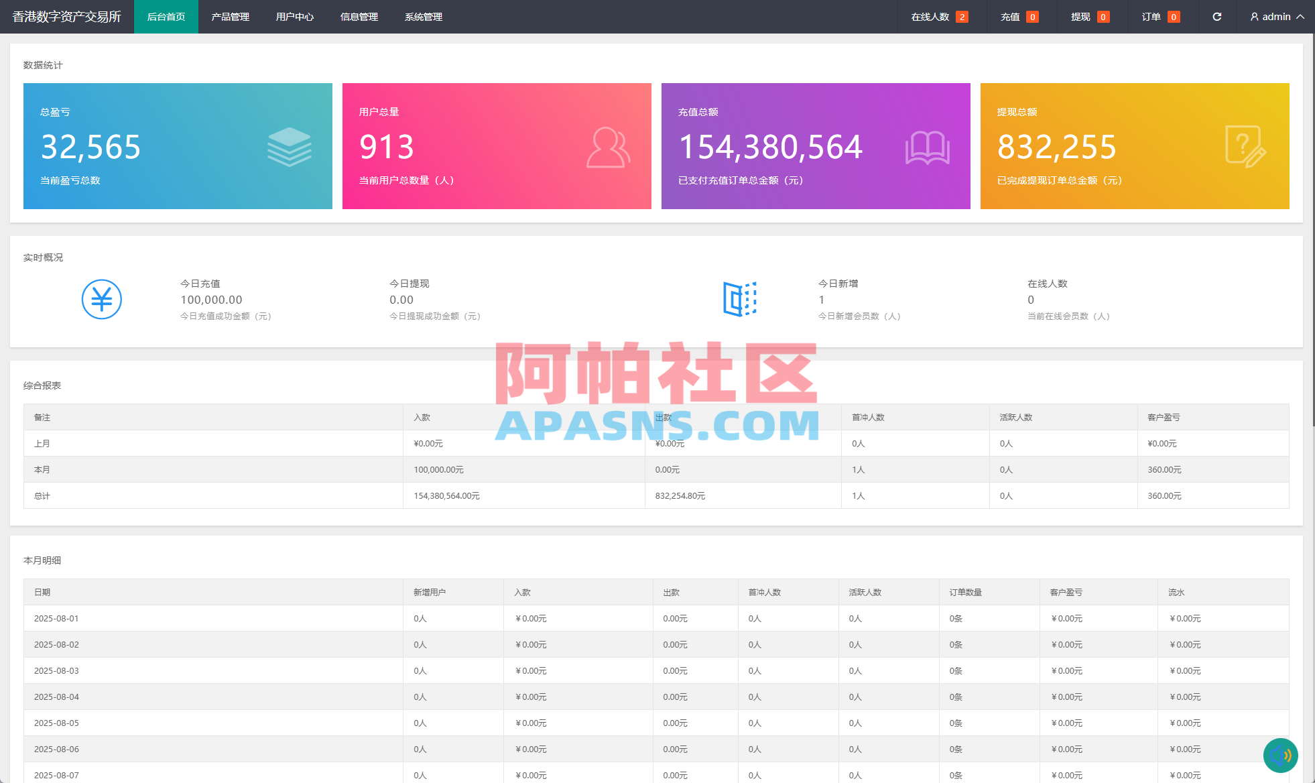Image resolution: width=1315 pixels, height=783 pixels.
Task: Open the 产品管理 dropdown menu
Action: 229,17
